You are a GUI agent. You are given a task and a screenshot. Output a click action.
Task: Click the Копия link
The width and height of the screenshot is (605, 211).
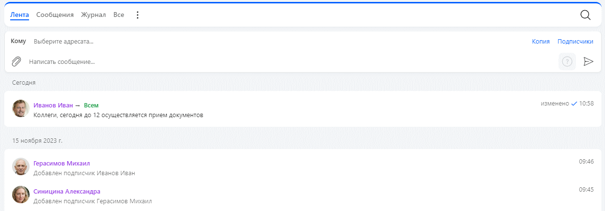point(541,42)
